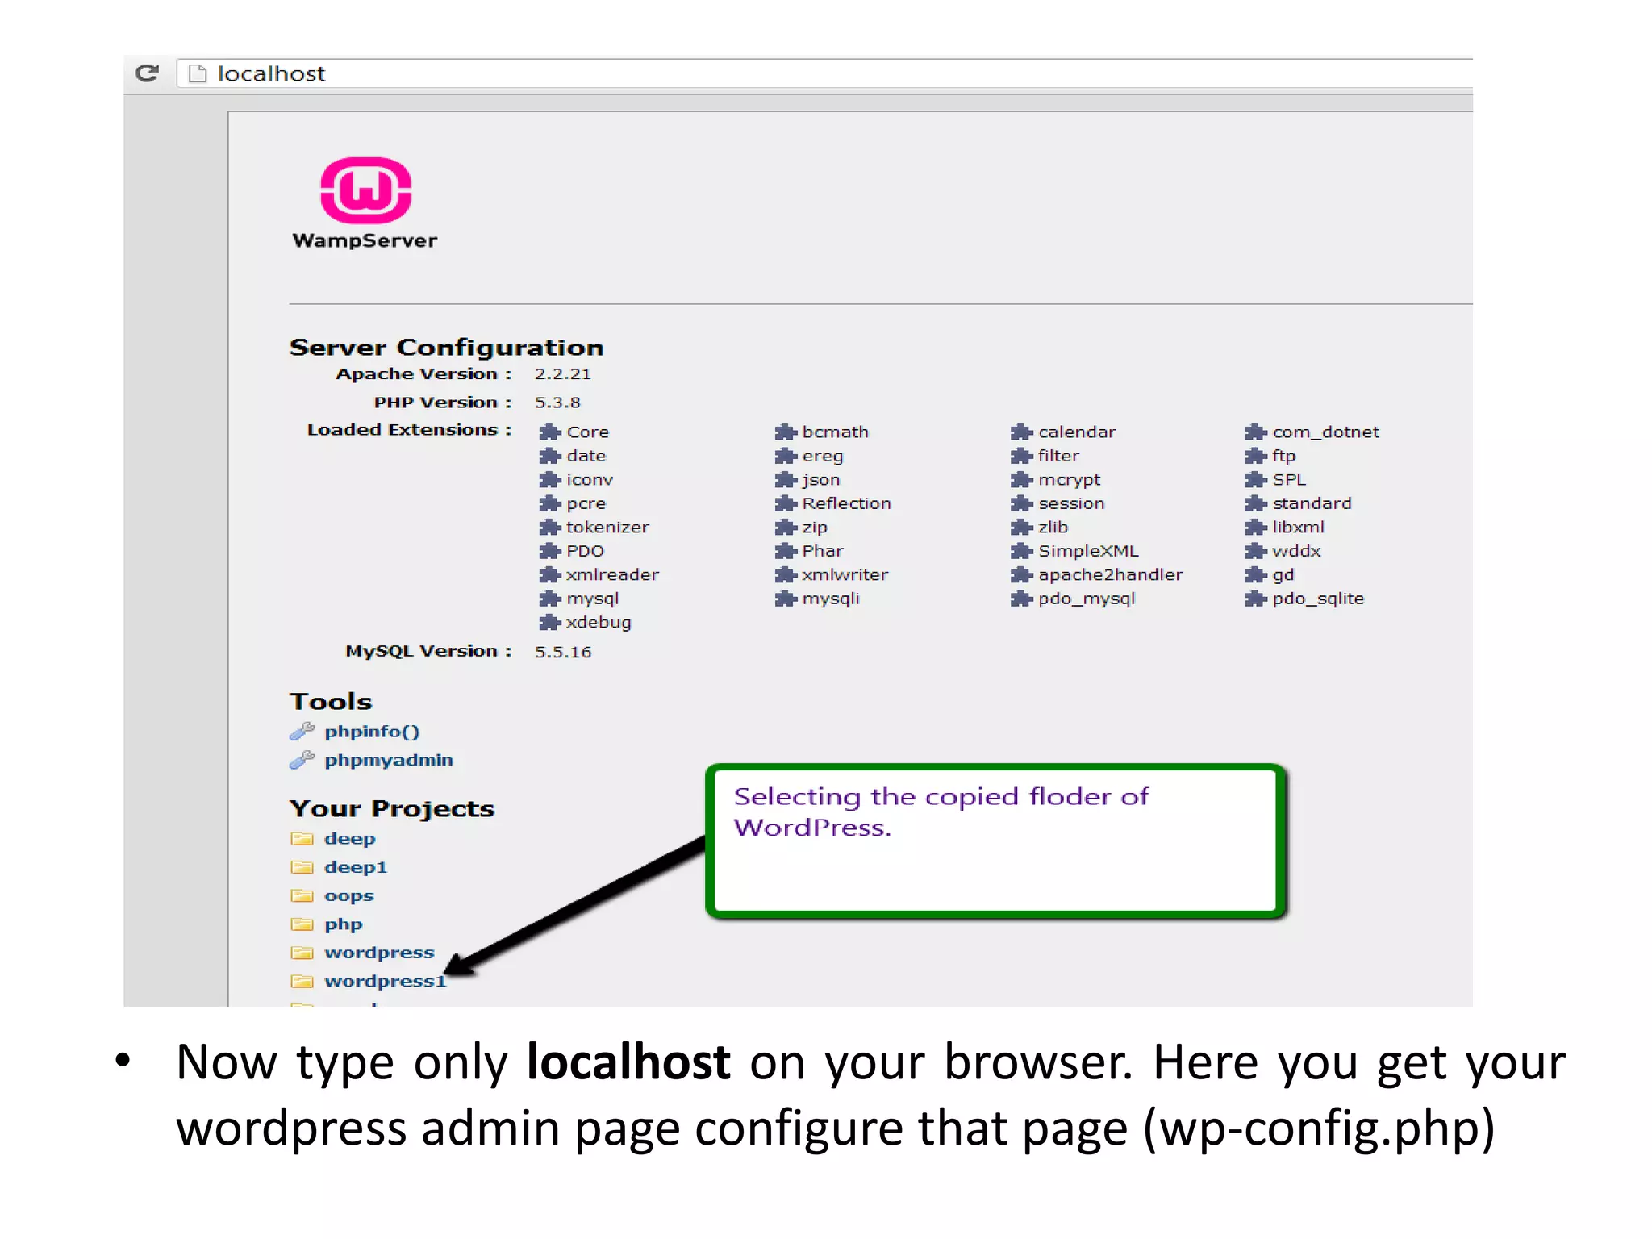Click Apache version value 2.2.21
The height and width of the screenshot is (1239, 1652).
(563, 373)
